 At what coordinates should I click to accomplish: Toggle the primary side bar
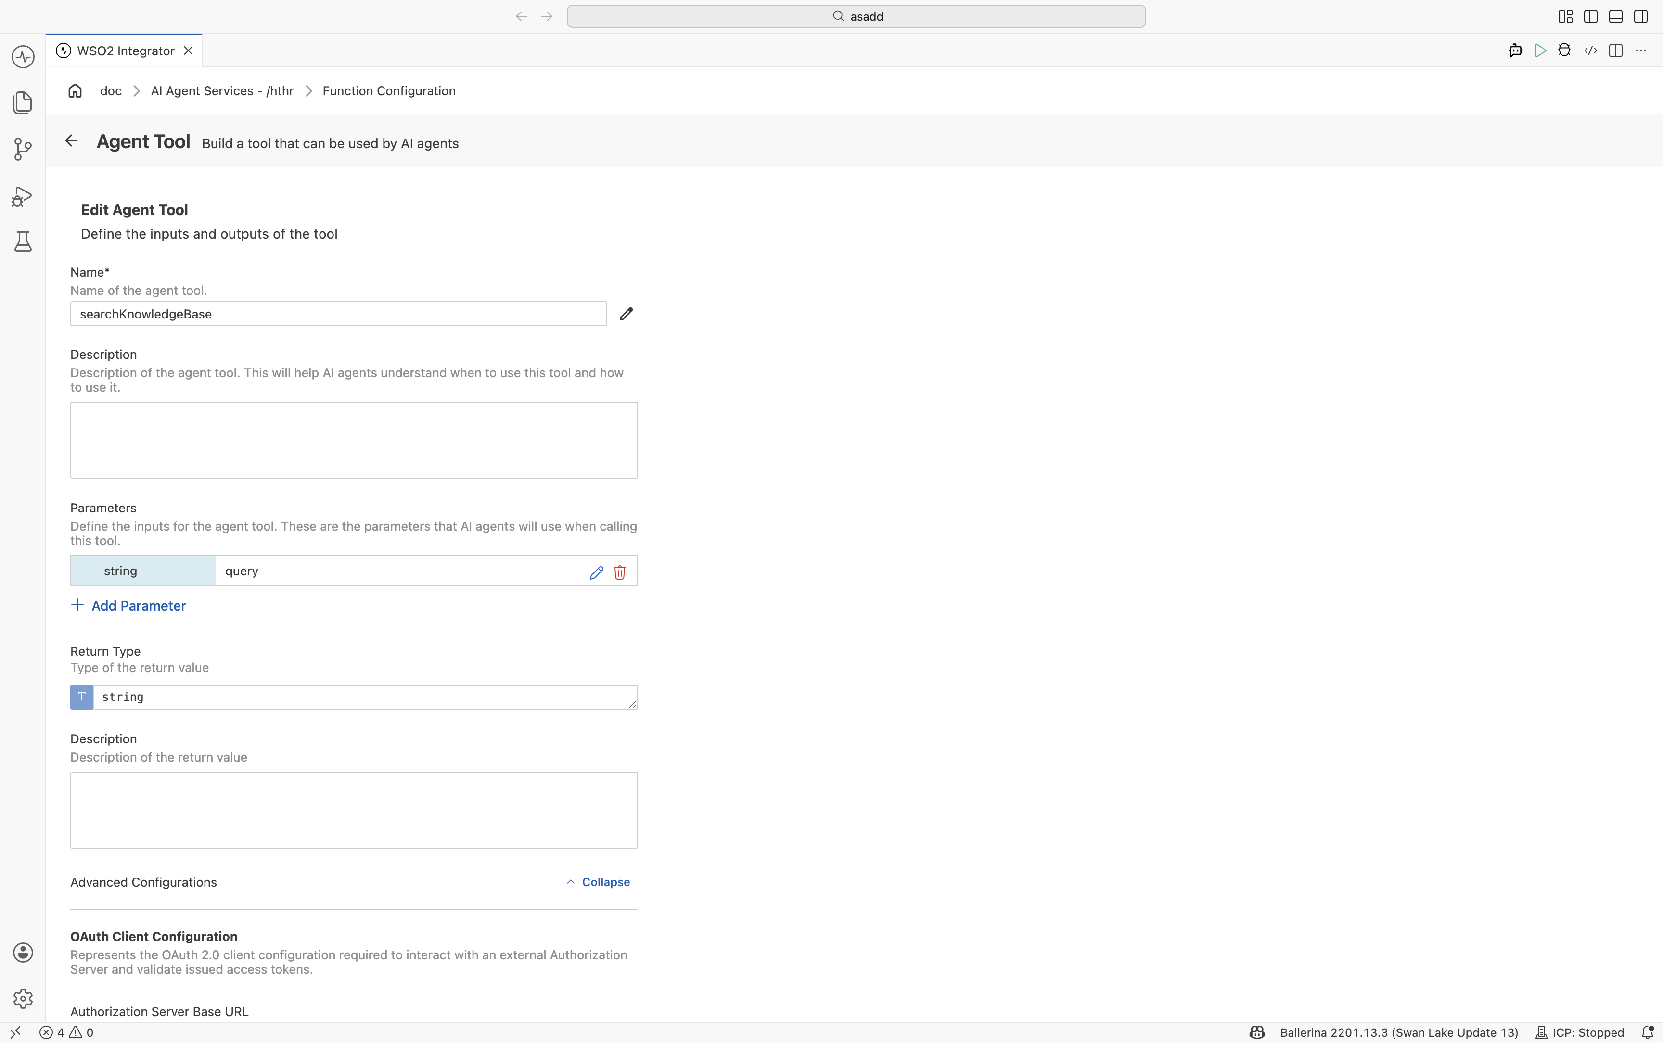tap(1590, 16)
